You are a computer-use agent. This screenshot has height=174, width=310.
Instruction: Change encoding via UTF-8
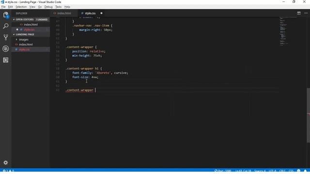click(272, 171)
